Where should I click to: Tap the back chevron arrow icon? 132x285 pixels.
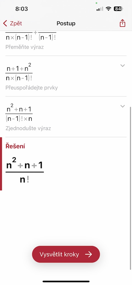pyautogui.click(x=5, y=23)
